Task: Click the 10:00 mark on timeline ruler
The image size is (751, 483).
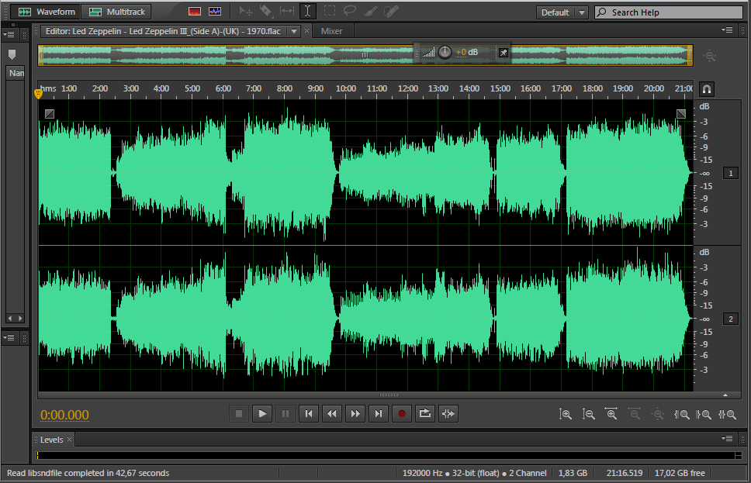Action: (346, 88)
